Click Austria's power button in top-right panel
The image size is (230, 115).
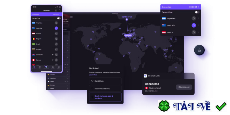coord(194,32)
